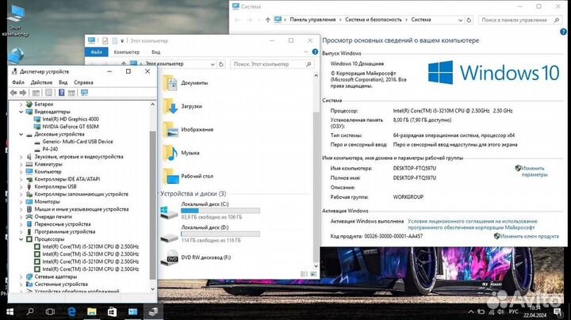
Task: Expand the Клавиатуры node
Action: point(21,165)
